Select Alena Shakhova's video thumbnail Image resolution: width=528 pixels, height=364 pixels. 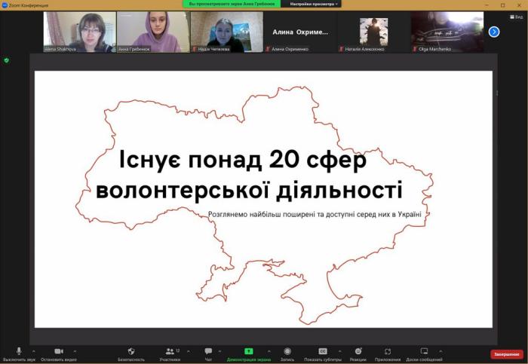(80, 32)
